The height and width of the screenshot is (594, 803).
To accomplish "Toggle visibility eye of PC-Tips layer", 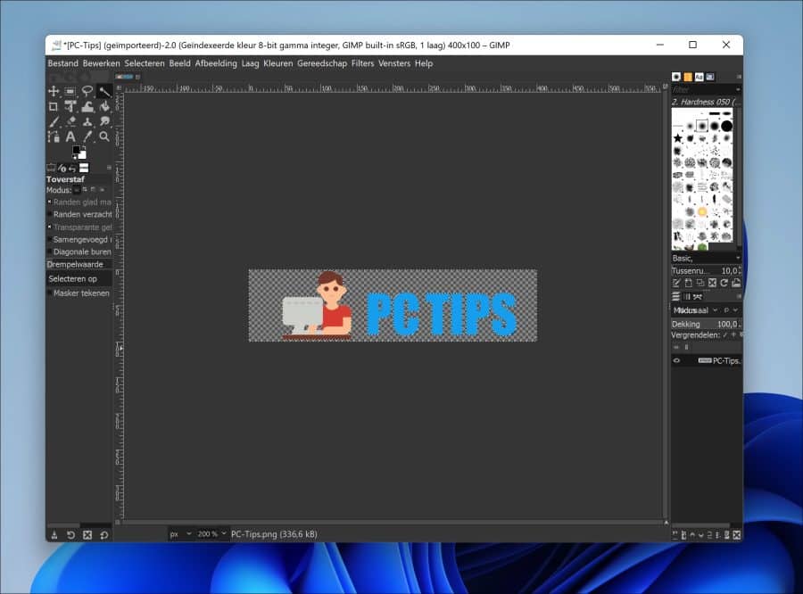I will click(676, 360).
